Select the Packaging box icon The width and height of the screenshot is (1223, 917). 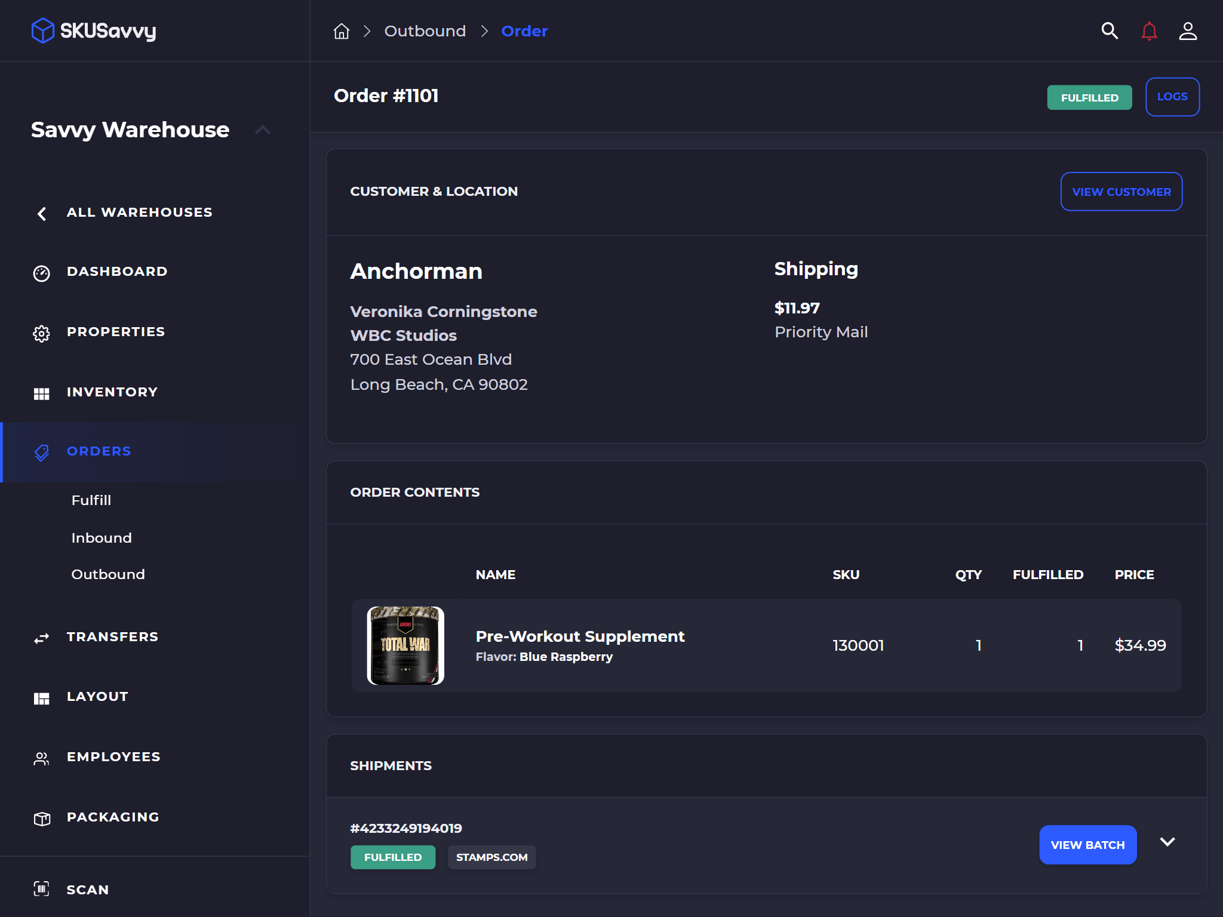pos(41,818)
